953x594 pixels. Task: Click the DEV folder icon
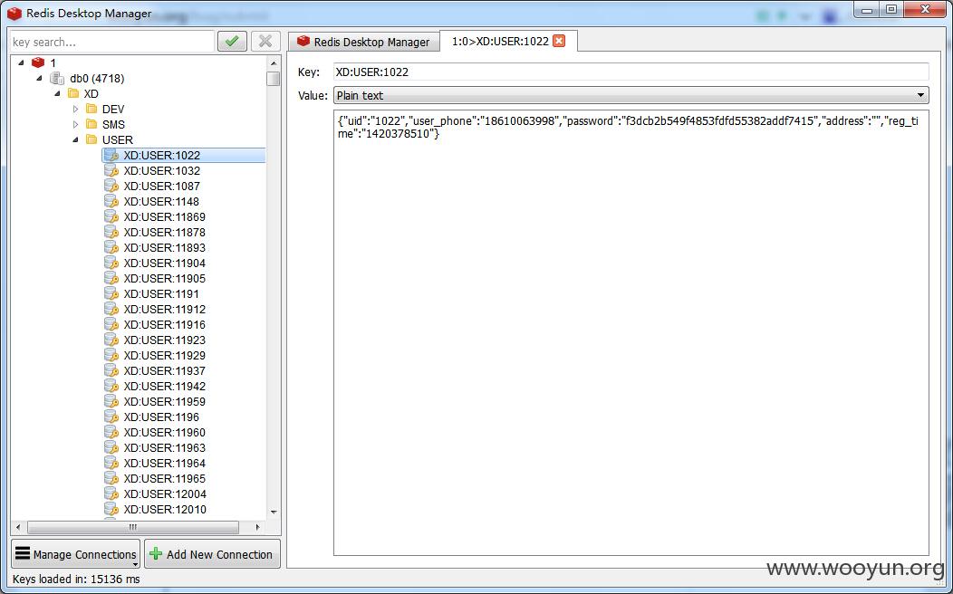click(91, 109)
